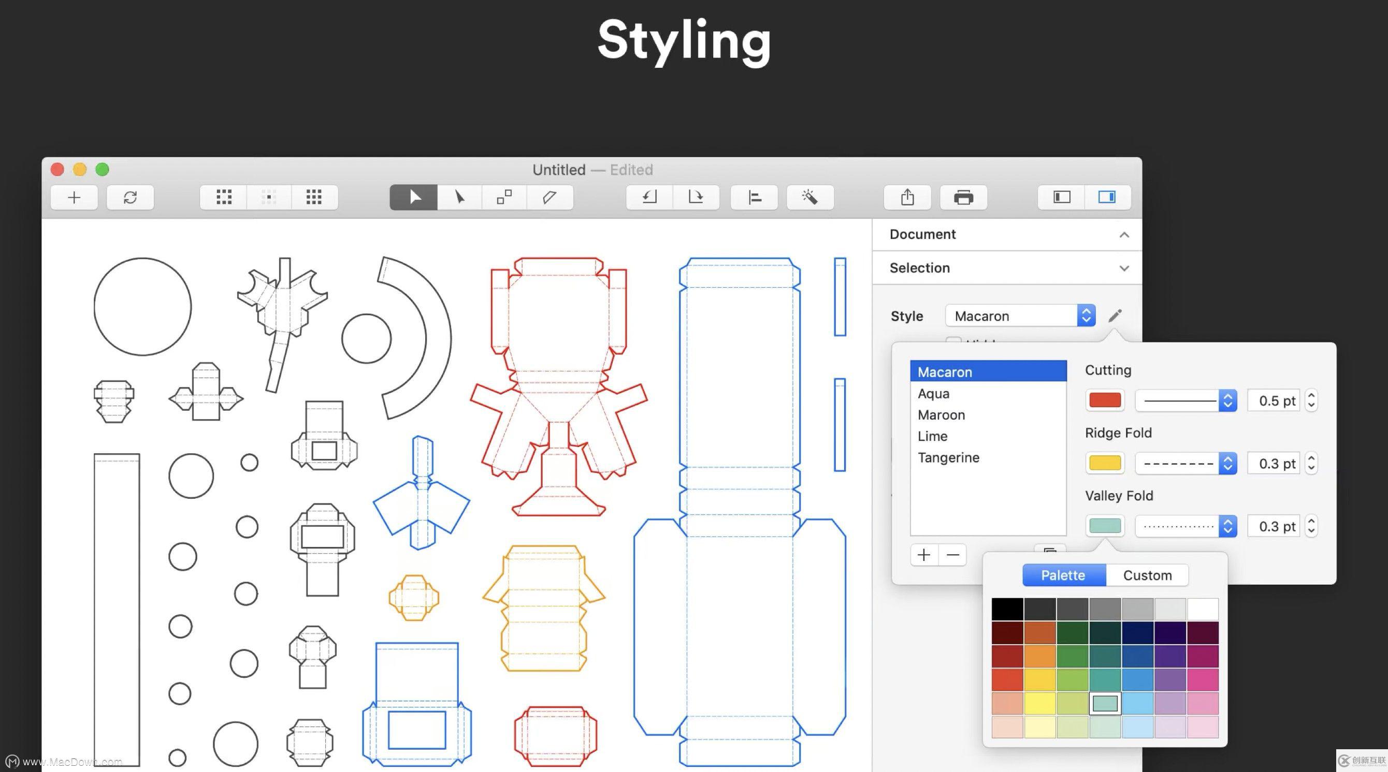Switch to the Custom tab
Viewport: 1388px width, 772px height.
[x=1147, y=575]
